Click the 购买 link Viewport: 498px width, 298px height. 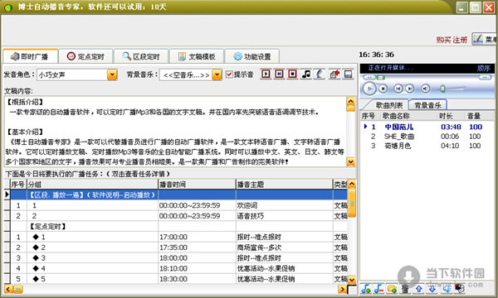point(444,40)
